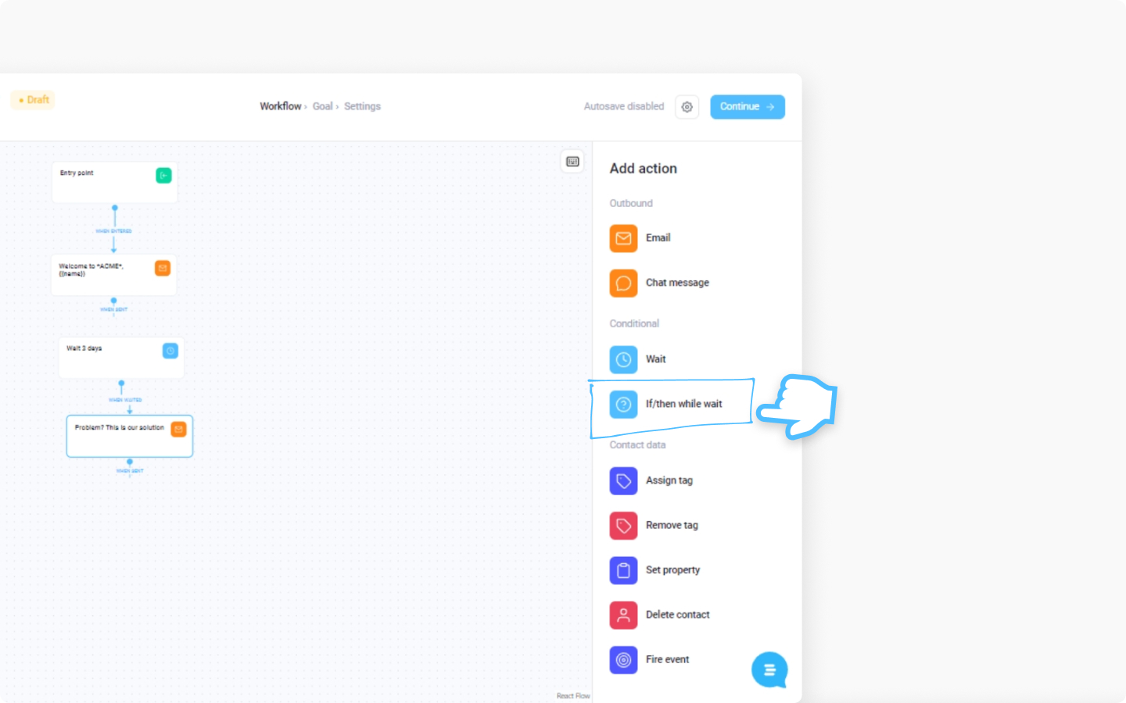Image resolution: width=1126 pixels, height=703 pixels.
Task: Go to the Goal breadcrumb step
Action: (x=323, y=106)
